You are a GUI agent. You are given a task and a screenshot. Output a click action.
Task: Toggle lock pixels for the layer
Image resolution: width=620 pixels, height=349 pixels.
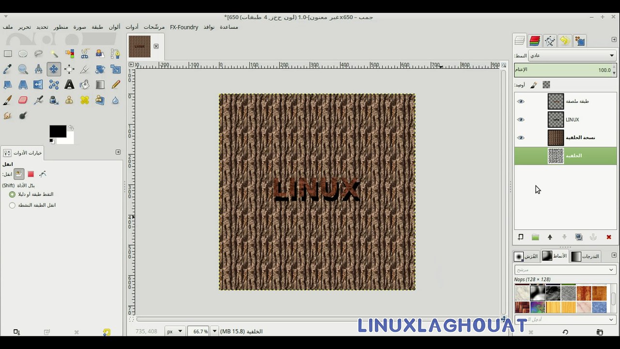pyautogui.click(x=533, y=85)
